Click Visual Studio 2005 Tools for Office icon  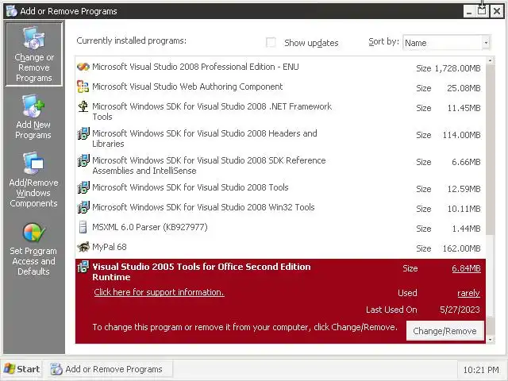pyautogui.click(x=83, y=267)
